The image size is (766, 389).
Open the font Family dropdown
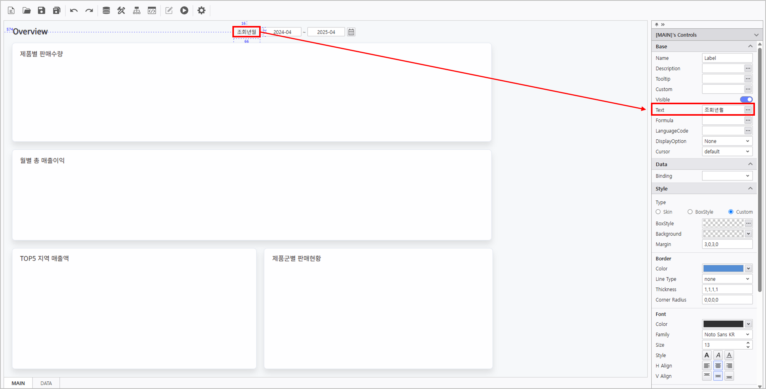(727, 334)
